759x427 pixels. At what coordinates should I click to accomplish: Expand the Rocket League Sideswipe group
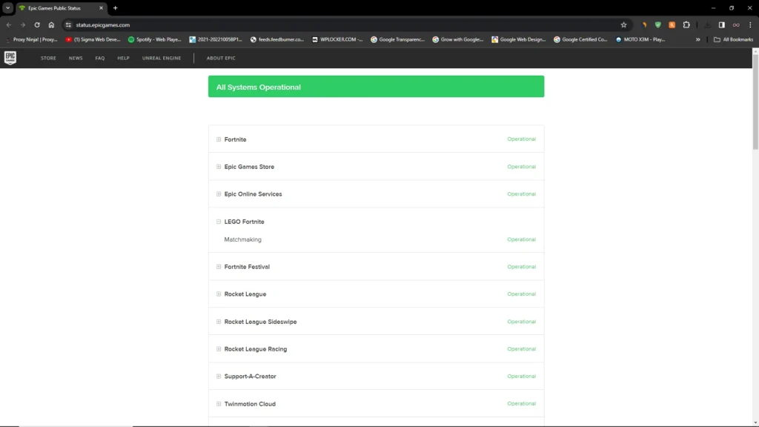click(219, 322)
